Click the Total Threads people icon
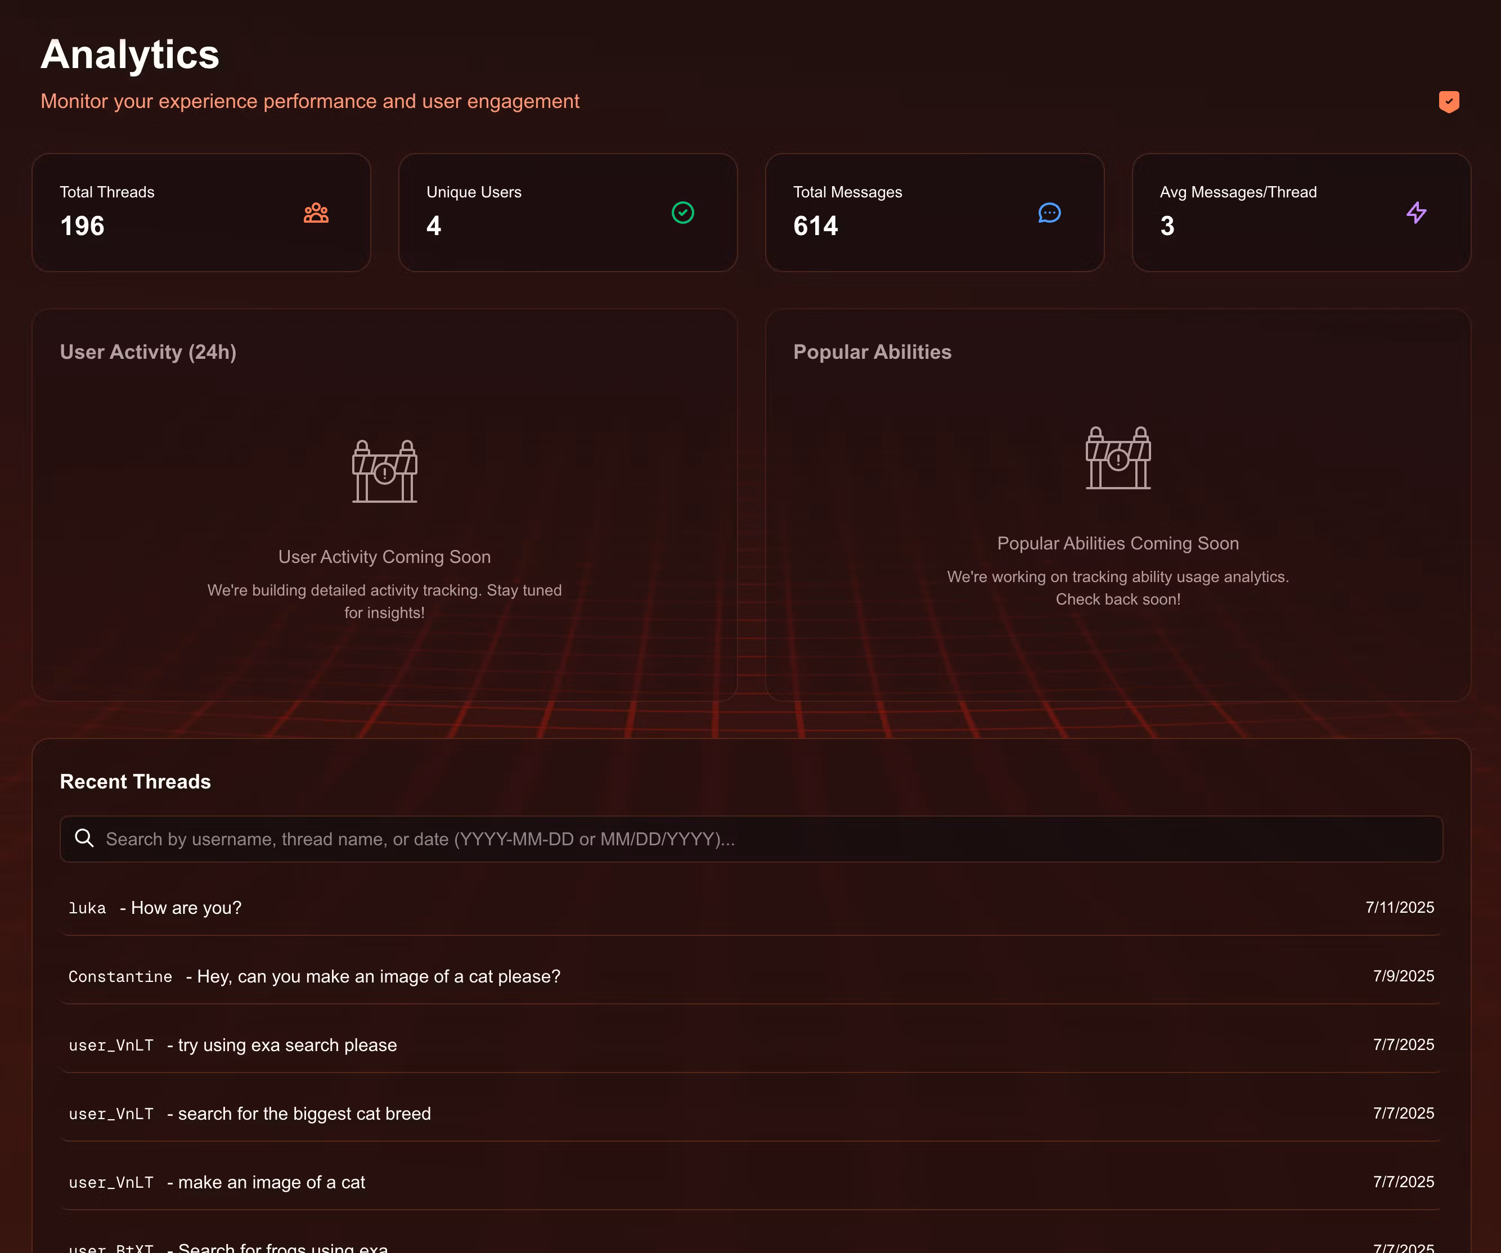 tap(316, 213)
